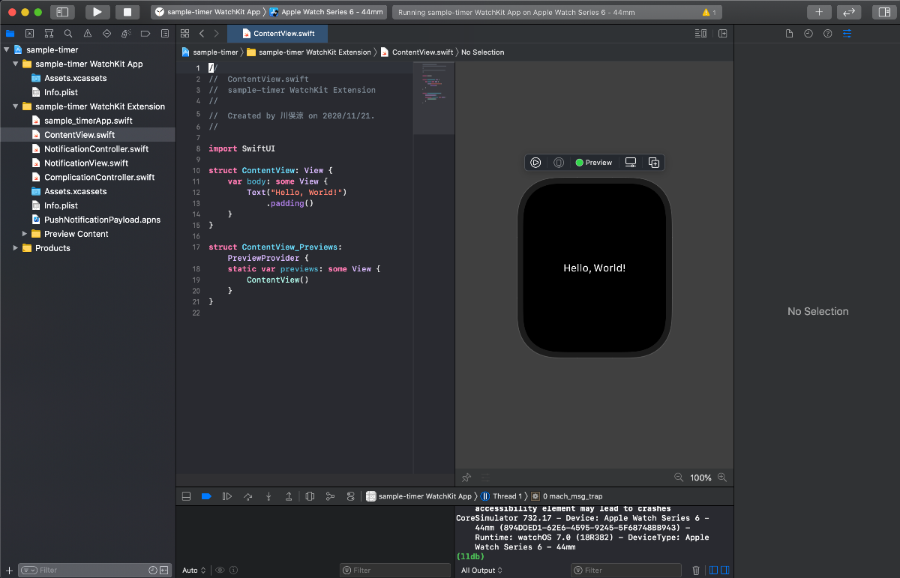Screen dimensions: 900x578
Task: Clear the console with trash icon
Action: pos(696,571)
